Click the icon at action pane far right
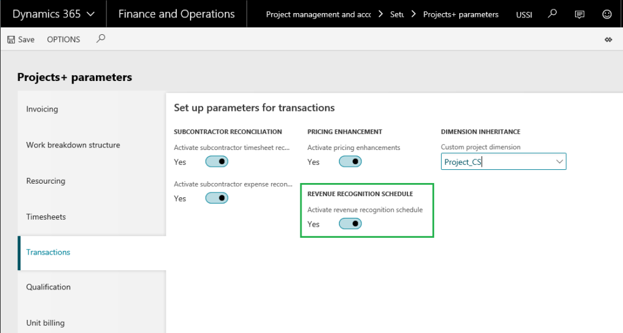 (x=608, y=39)
